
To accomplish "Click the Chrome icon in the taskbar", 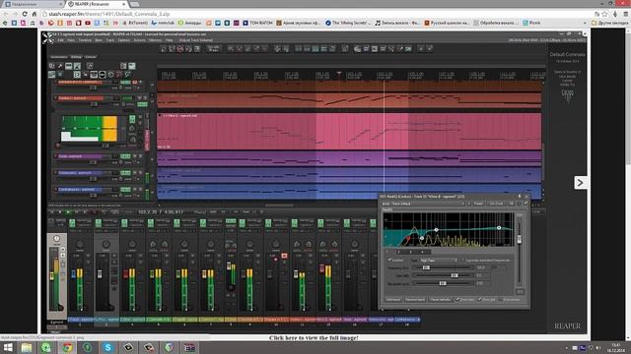I will click(67, 347).
